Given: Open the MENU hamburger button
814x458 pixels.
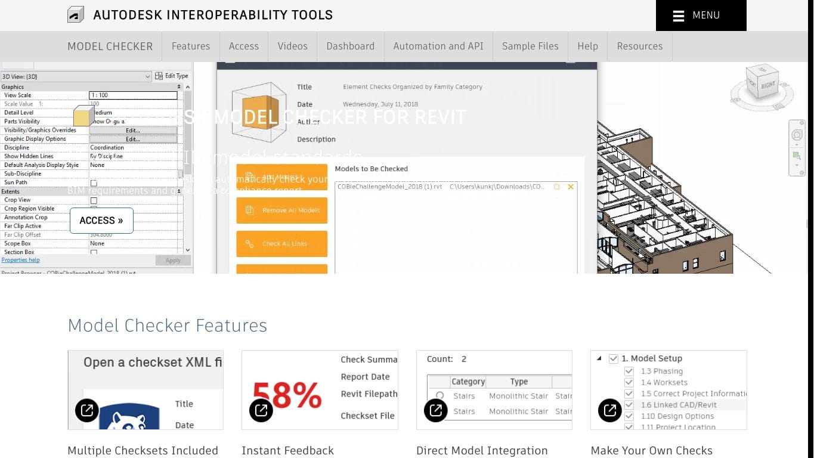Looking at the screenshot, I should pyautogui.click(x=701, y=16).
